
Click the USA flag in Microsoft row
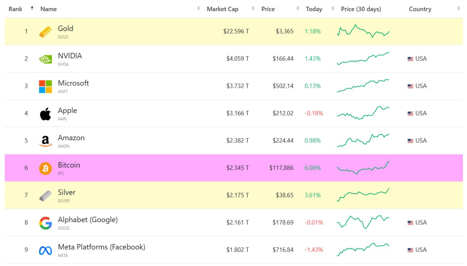click(x=410, y=86)
